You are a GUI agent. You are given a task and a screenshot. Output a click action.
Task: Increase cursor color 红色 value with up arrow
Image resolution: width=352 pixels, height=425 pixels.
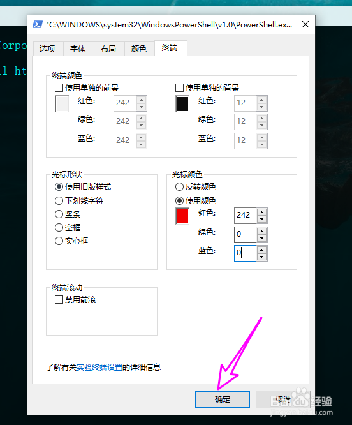pyautogui.click(x=262, y=212)
